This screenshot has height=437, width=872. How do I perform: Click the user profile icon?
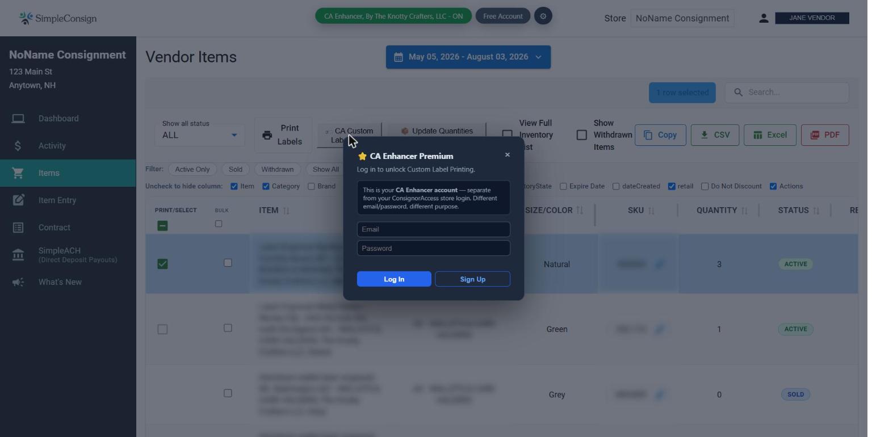pyautogui.click(x=764, y=18)
